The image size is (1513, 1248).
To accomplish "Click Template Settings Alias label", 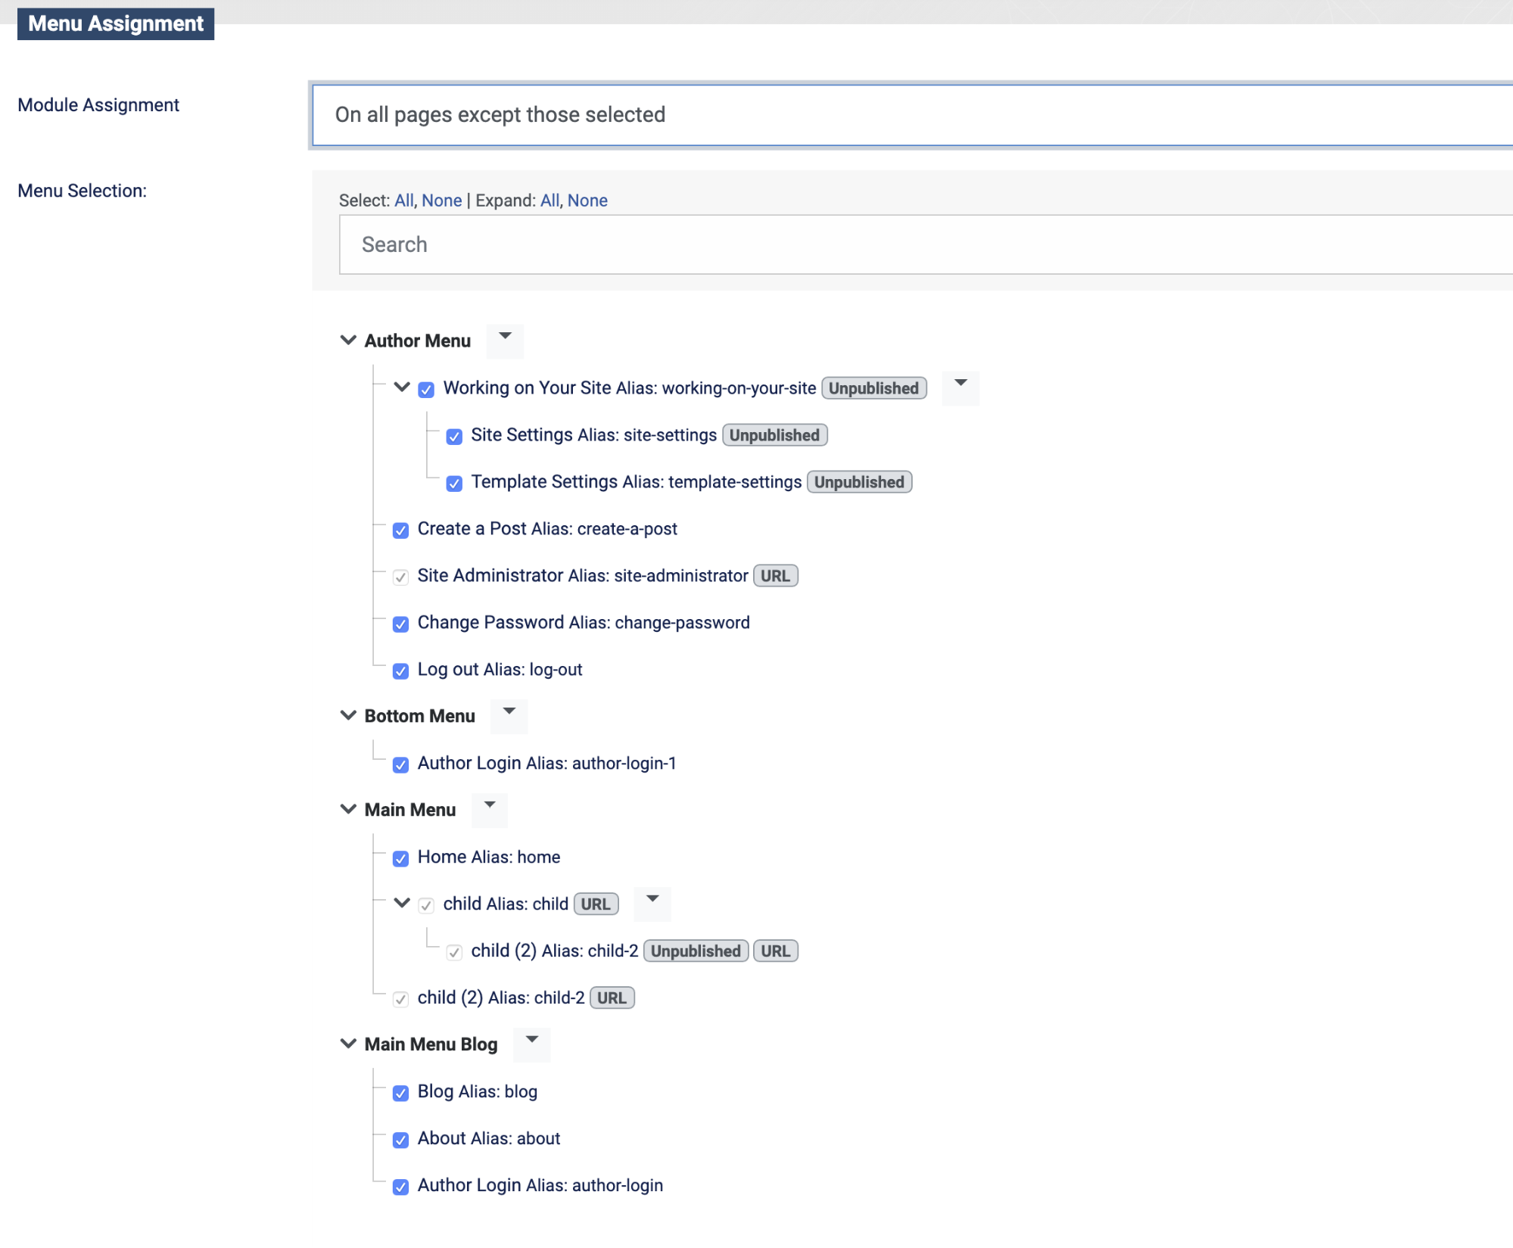I will (636, 481).
